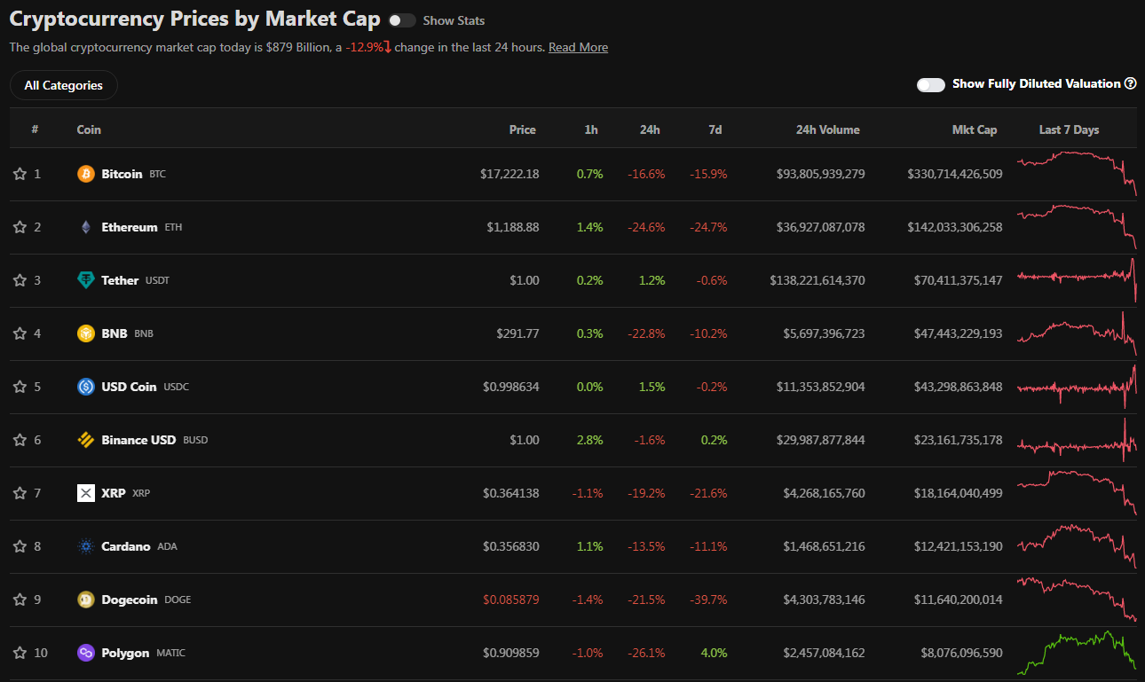Image resolution: width=1145 pixels, height=682 pixels.
Task: Open the Polygon coin page link
Action: (x=125, y=653)
